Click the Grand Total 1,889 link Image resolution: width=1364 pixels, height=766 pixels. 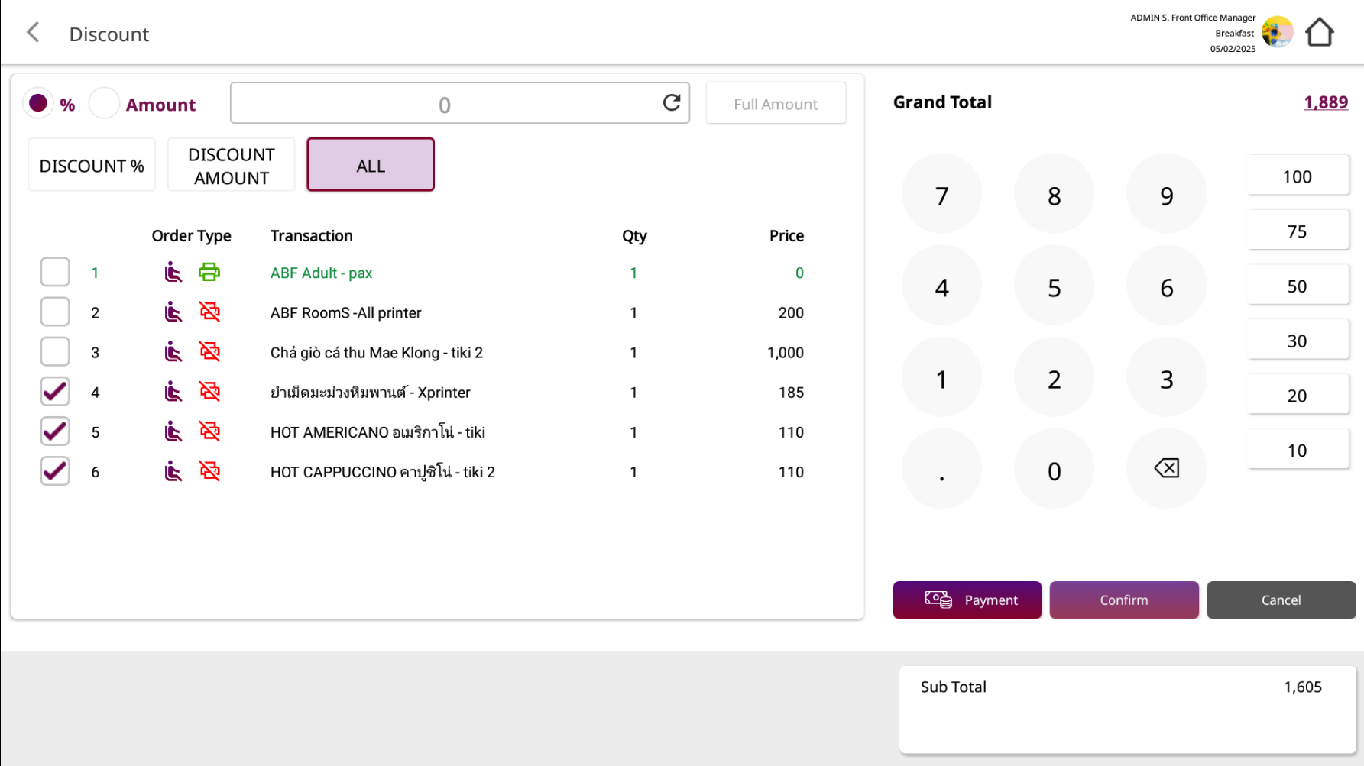pos(1325,102)
